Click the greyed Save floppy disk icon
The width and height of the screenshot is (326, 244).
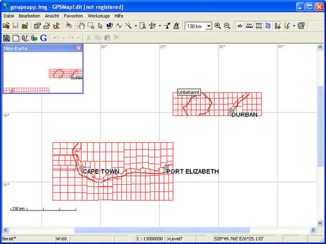pyautogui.click(x=16, y=26)
